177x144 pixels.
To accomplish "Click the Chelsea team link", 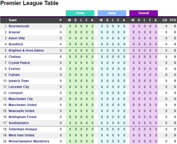I will pyautogui.click(x=15, y=57).
